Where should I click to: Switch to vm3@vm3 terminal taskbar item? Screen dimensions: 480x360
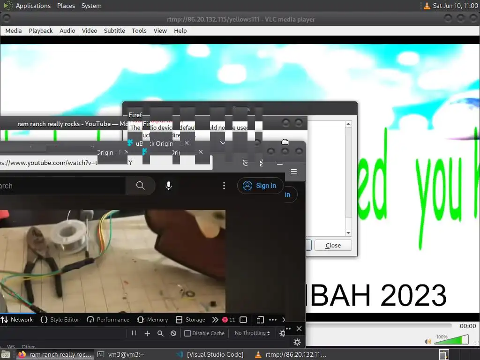point(120,354)
